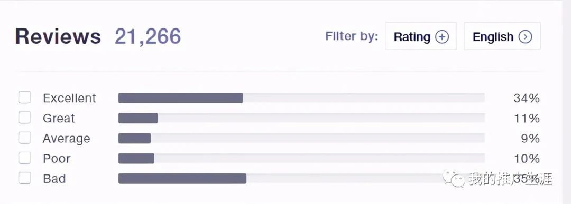Click the Average label text

coord(66,139)
